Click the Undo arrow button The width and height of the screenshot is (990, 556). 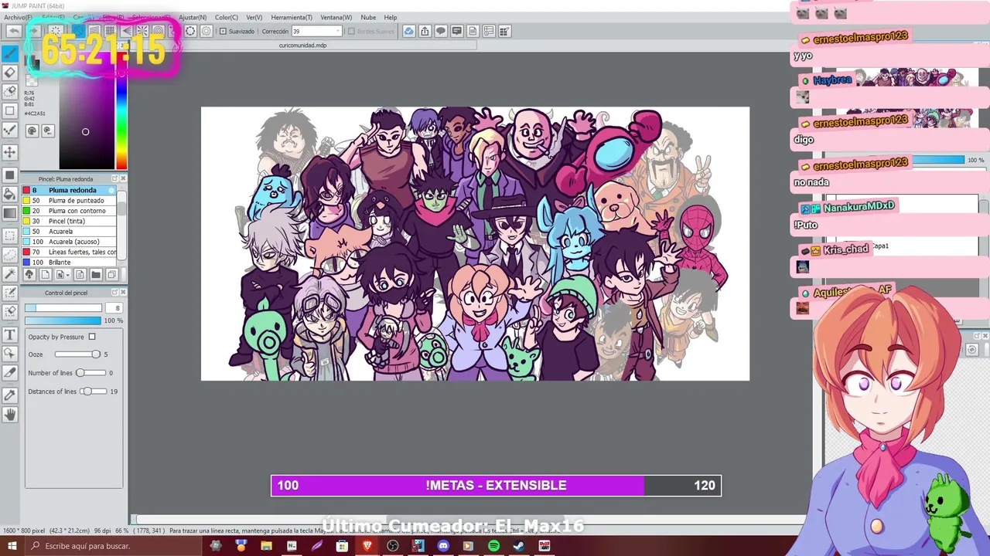[14, 31]
